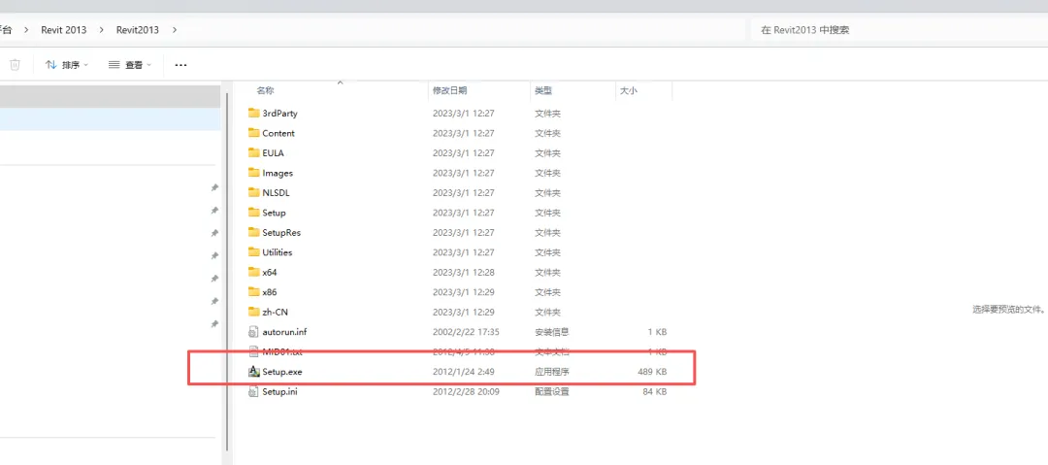
Task: Click the 安装信息 type cell
Action: tap(552, 332)
